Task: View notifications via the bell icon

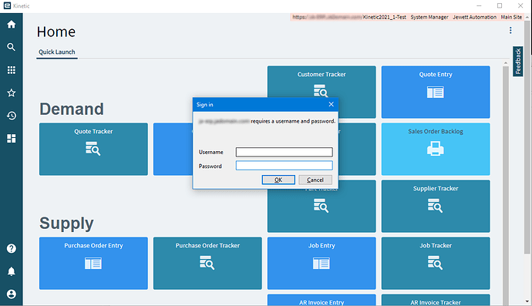Action: coord(12,271)
